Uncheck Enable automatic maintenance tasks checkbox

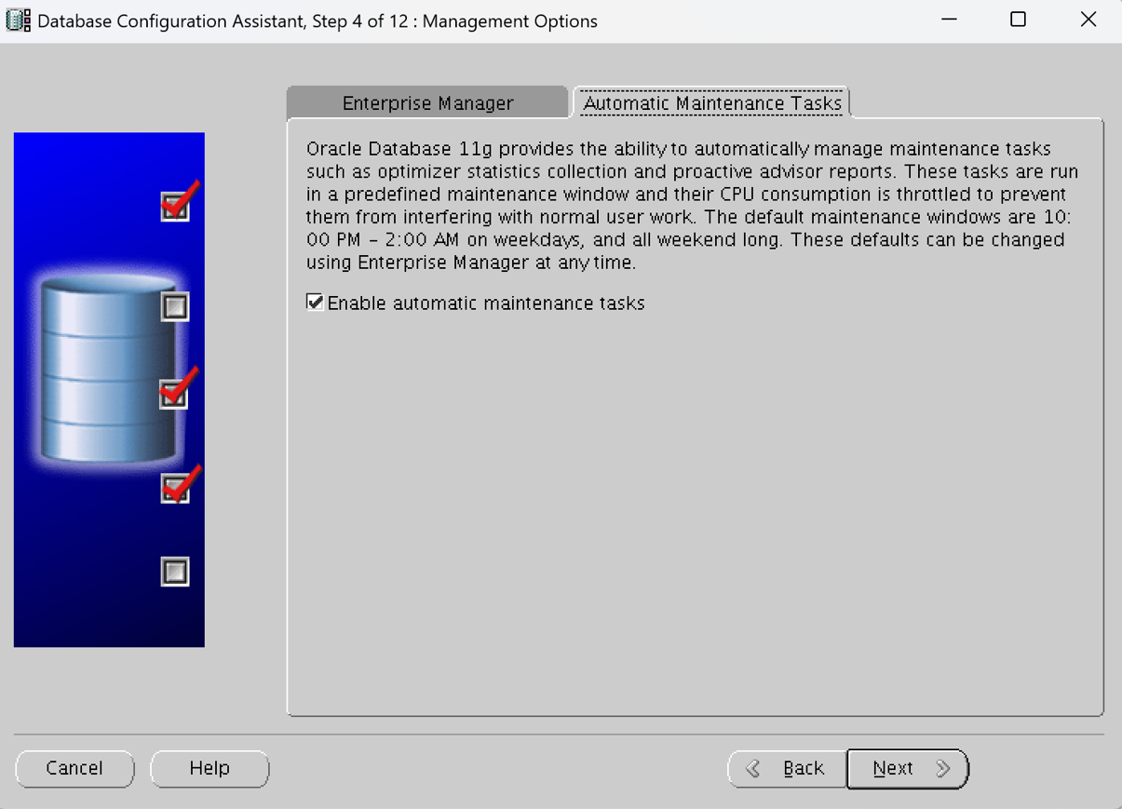[x=315, y=303]
